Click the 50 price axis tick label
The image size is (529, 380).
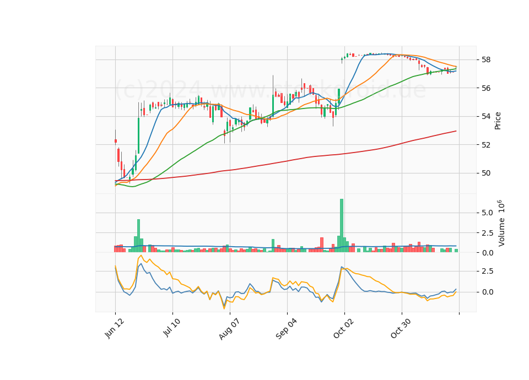(x=486, y=173)
